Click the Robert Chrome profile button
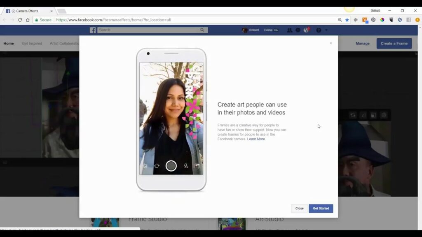This screenshot has width=422, height=237. pos(375,10)
